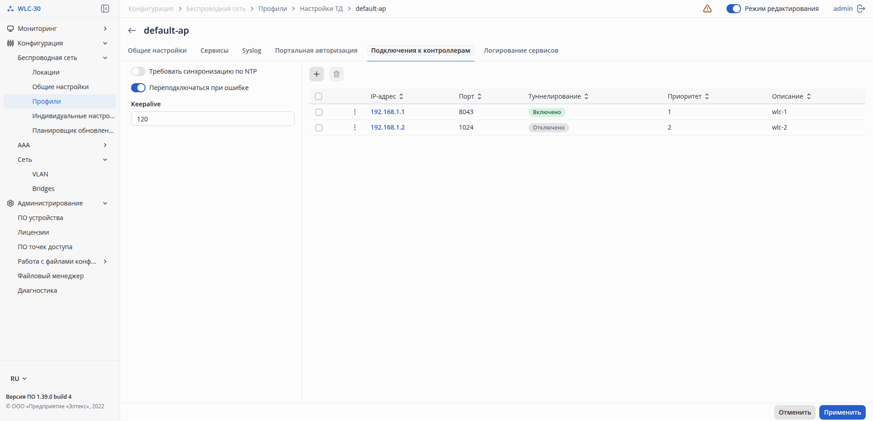Disable Переподключаться при ошибке switch
The image size is (873, 421).
click(x=138, y=88)
